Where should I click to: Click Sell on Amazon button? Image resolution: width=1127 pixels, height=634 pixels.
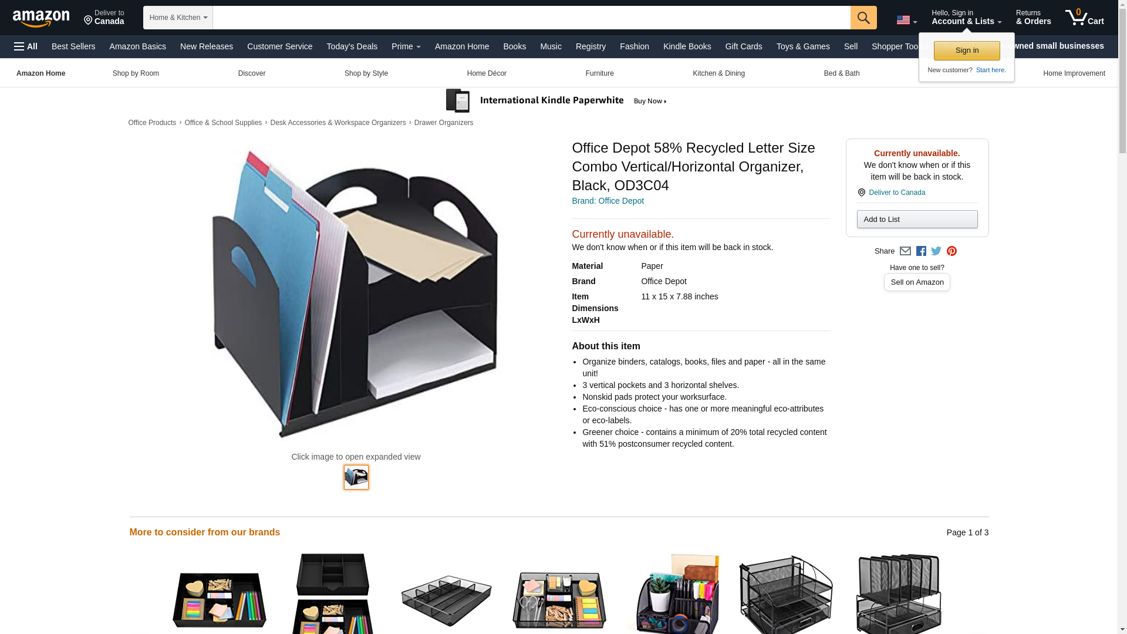tap(916, 282)
